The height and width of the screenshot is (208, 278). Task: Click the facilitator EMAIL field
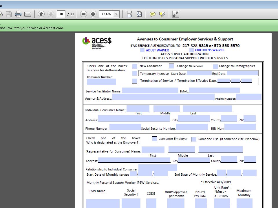[214, 90]
